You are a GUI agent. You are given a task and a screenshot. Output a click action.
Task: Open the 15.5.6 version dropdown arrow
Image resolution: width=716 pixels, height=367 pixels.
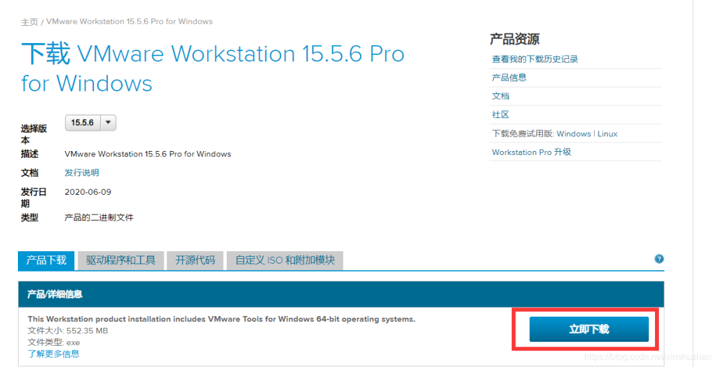pyautogui.click(x=108, y=123)
